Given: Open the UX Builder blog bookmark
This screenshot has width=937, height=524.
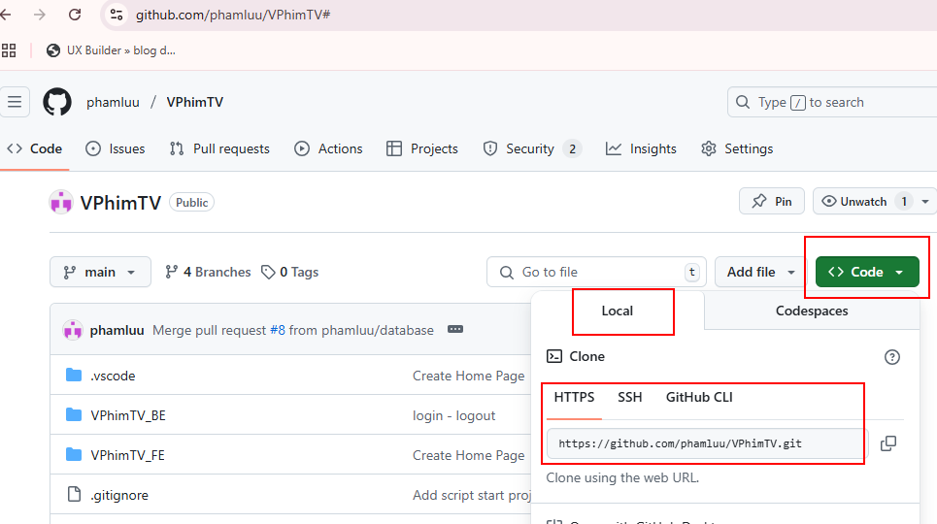Looking at the screenshot, I should tap(111, 50).
